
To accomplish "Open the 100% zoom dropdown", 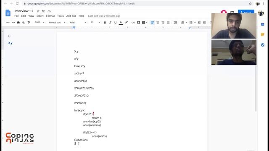I will (x=40, y=22).
